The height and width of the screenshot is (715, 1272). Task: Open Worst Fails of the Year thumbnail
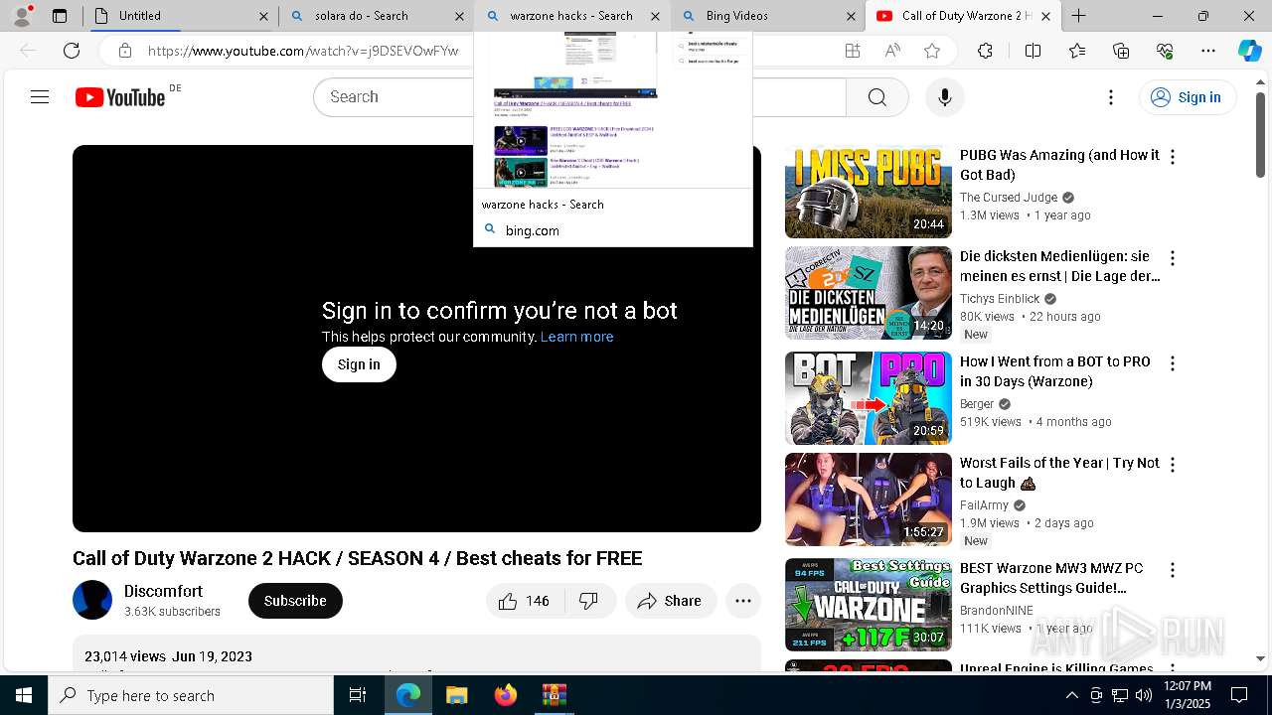click(869, 500)
